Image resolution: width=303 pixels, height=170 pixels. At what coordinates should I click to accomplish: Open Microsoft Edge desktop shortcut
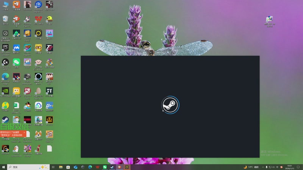point(5,79)
